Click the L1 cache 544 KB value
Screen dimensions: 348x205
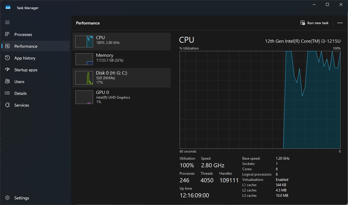click(281, 185)
